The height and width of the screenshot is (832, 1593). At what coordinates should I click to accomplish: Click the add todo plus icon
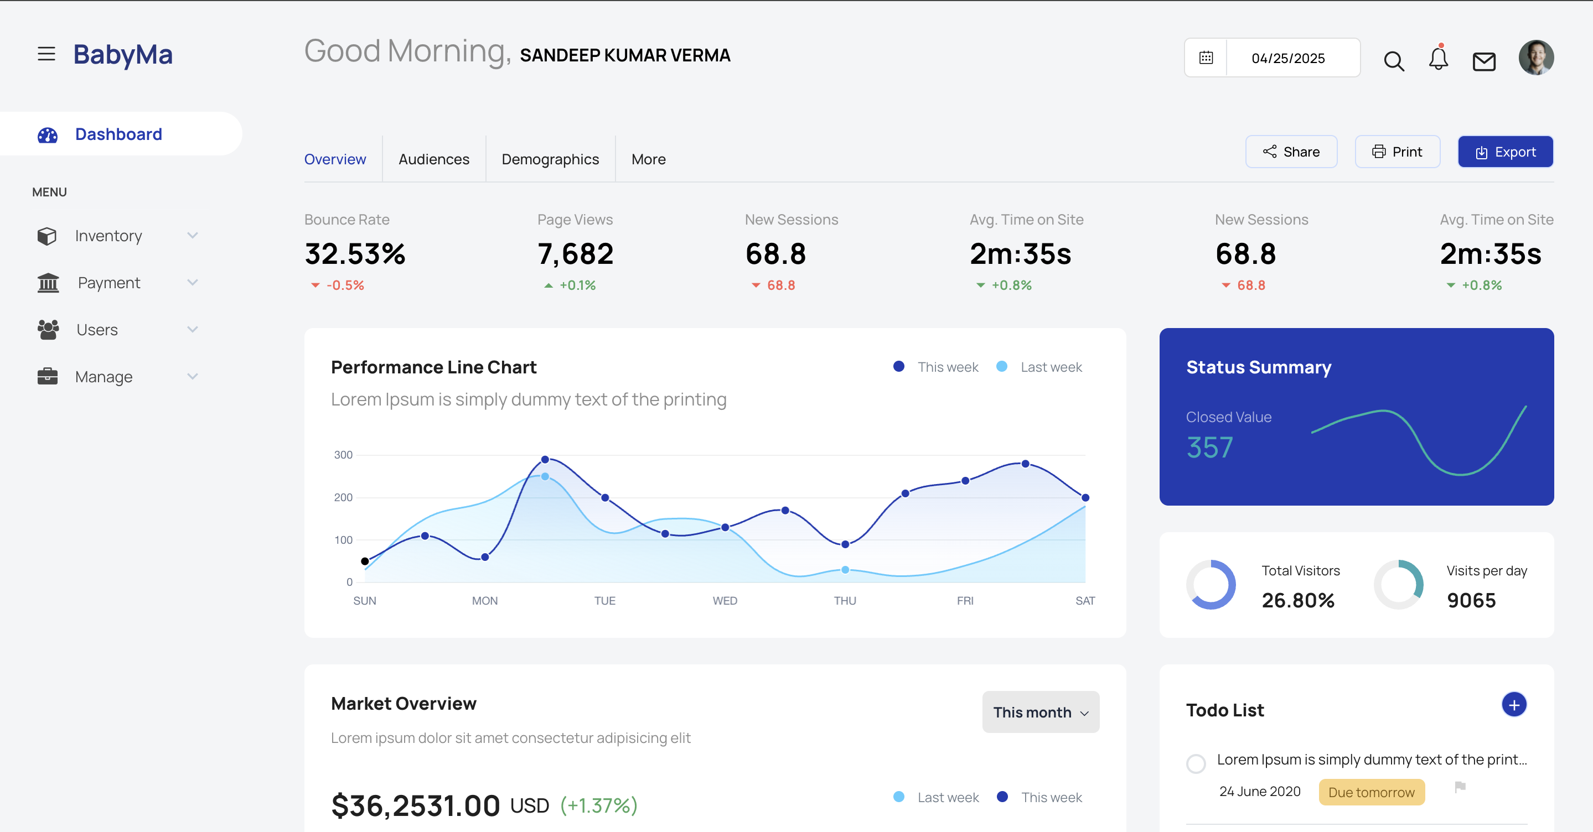pyautogui.click(x=1513, y=705)
